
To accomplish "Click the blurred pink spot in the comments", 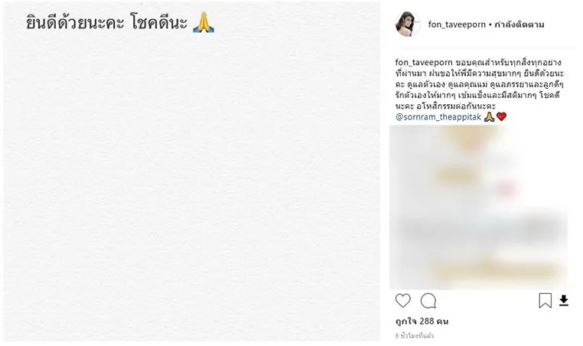I will pyautogui.click(x=506, y=188).
